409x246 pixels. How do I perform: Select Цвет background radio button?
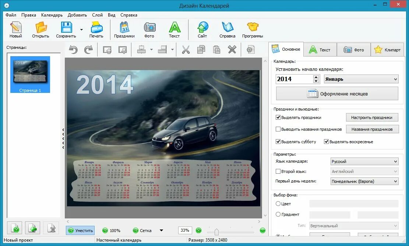(278, 204)
